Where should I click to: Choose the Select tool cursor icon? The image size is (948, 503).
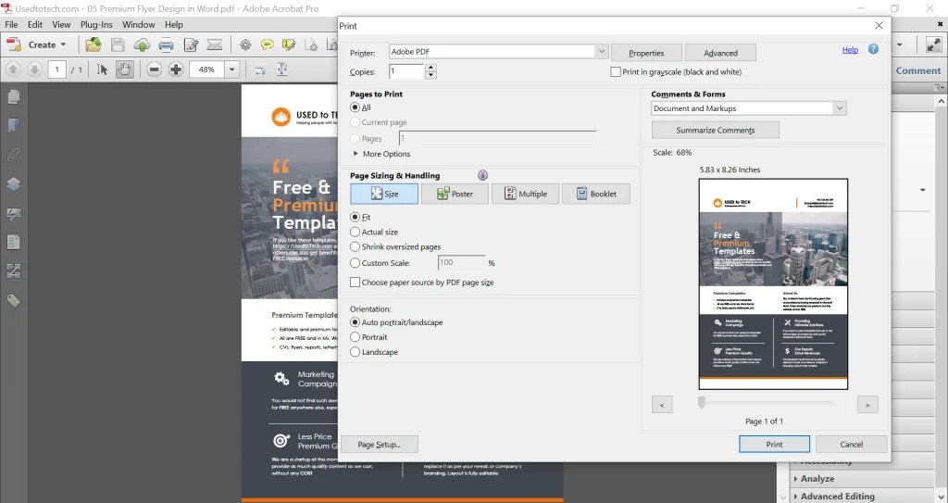coord(102,69)
